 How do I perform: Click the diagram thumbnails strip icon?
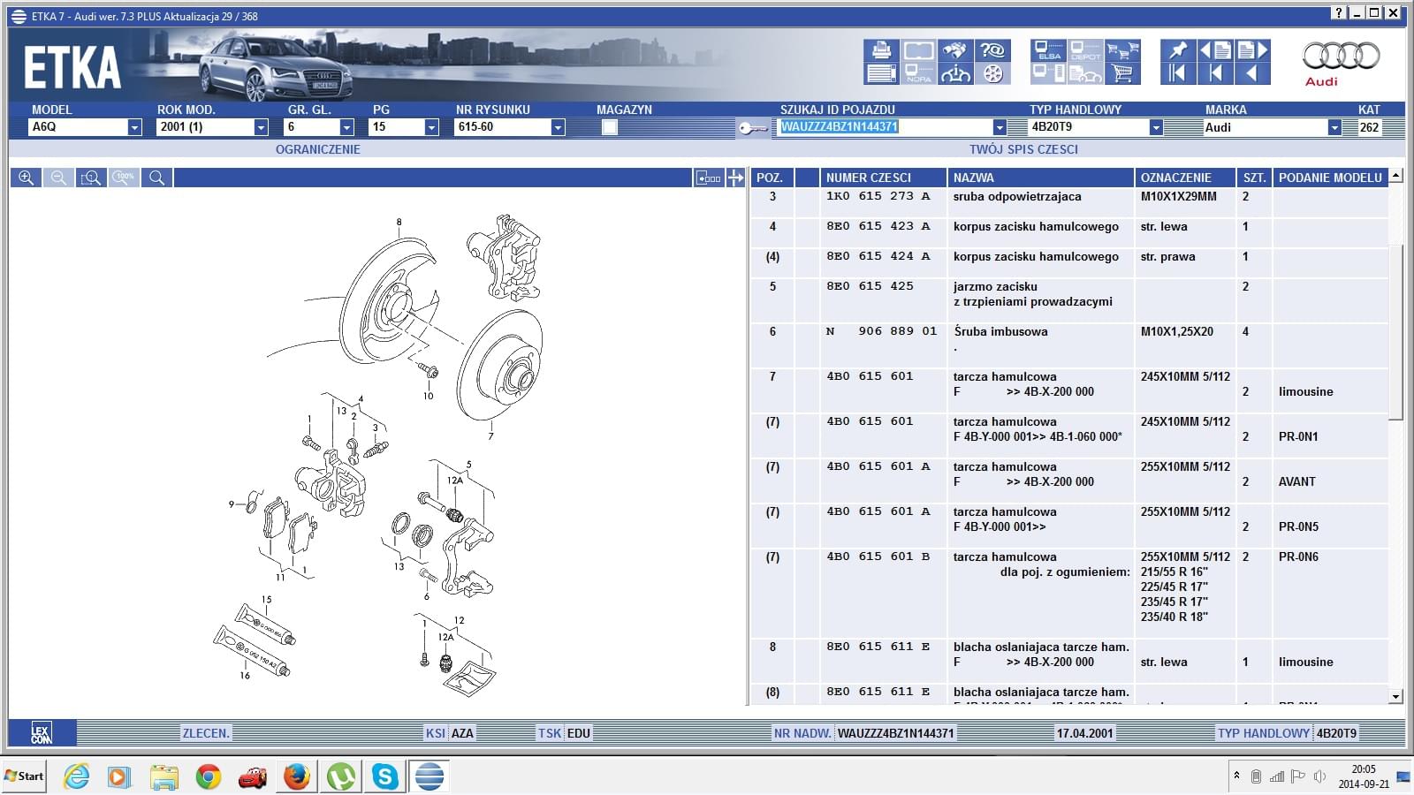point(709,178)
